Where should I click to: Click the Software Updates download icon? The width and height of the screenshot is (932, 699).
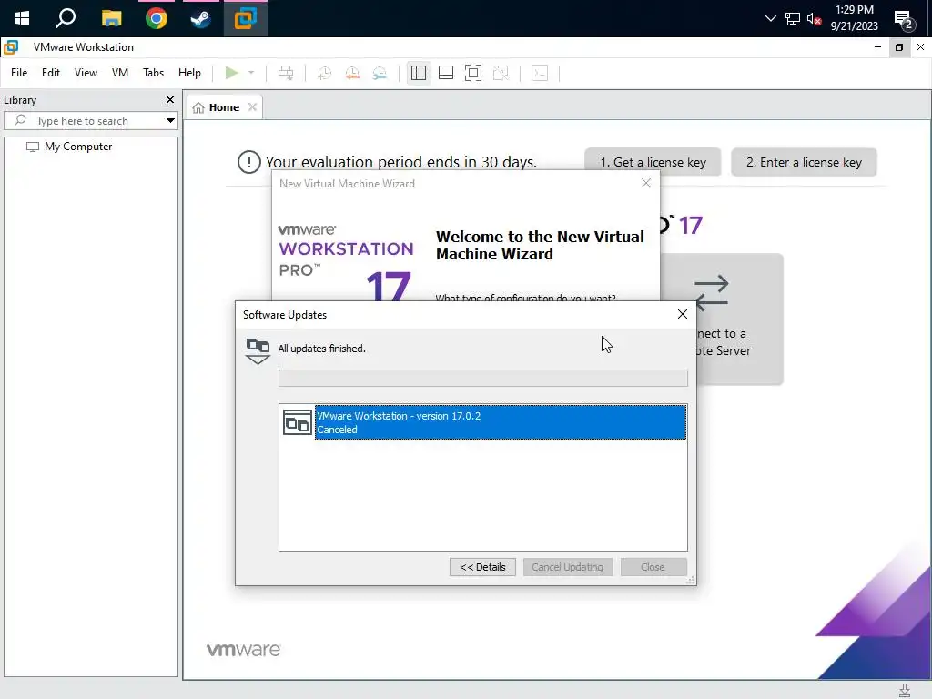[x=258, y=350]
